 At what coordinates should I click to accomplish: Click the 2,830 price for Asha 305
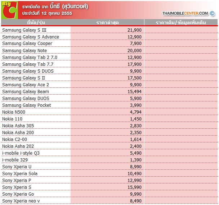(136, 126)
